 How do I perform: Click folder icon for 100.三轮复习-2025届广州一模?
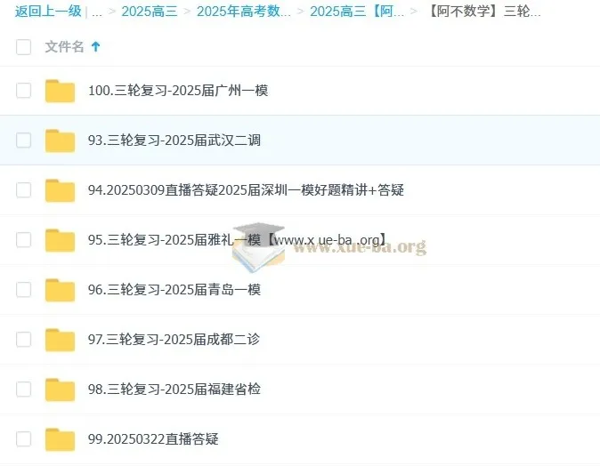tap(60, 91)
